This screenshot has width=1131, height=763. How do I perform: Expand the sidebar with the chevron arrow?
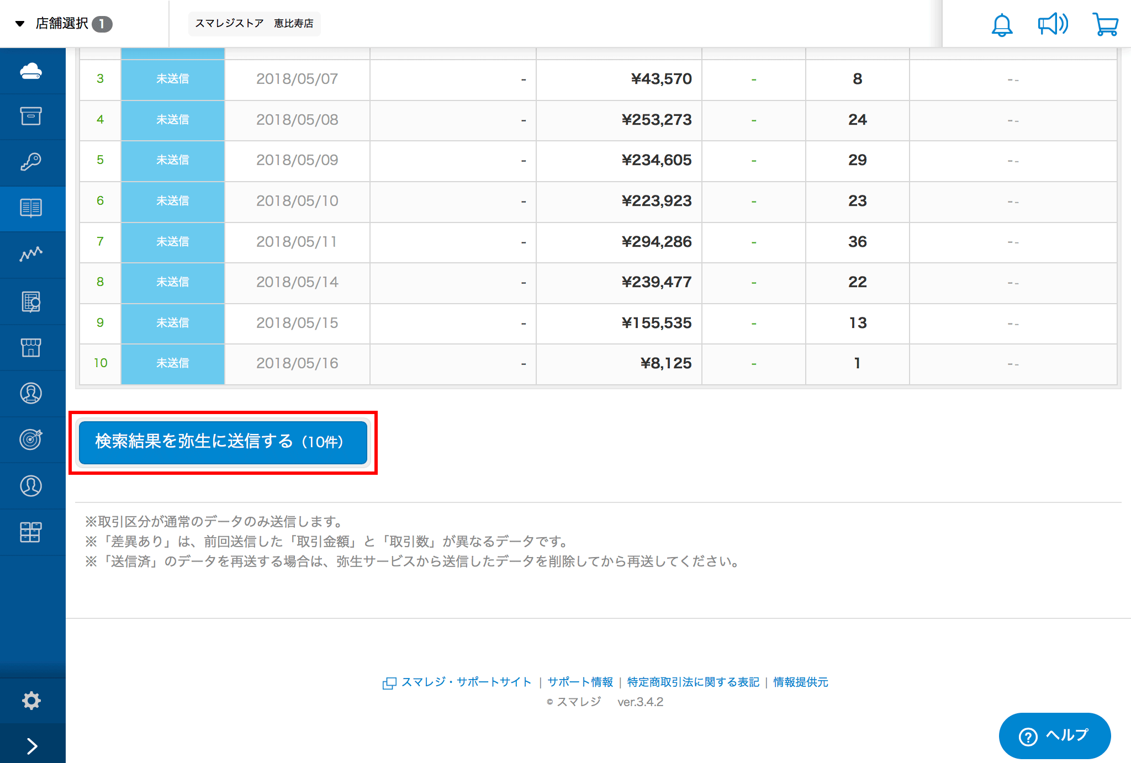tap(32, 746)
